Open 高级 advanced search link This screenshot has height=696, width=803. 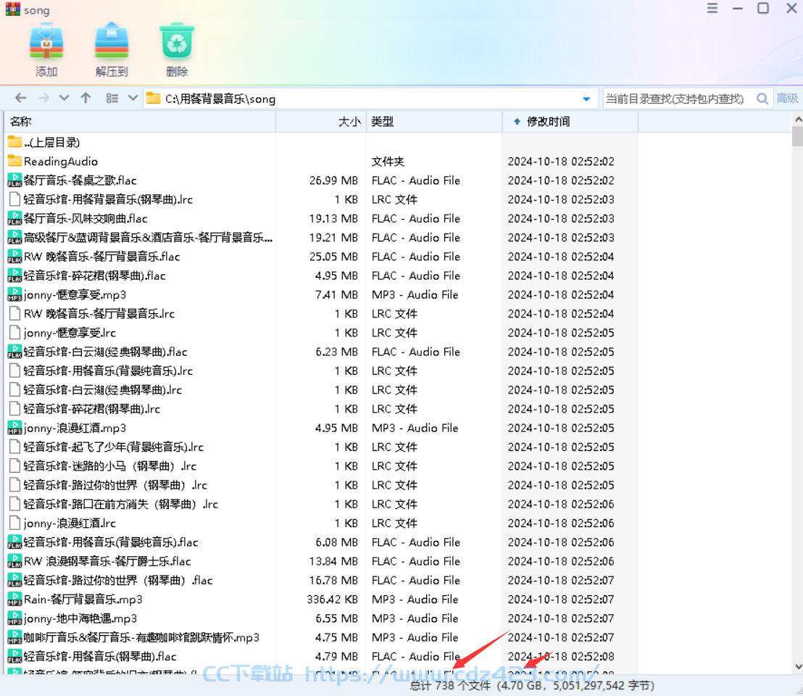pyautogui.click(x=787, y=99)
